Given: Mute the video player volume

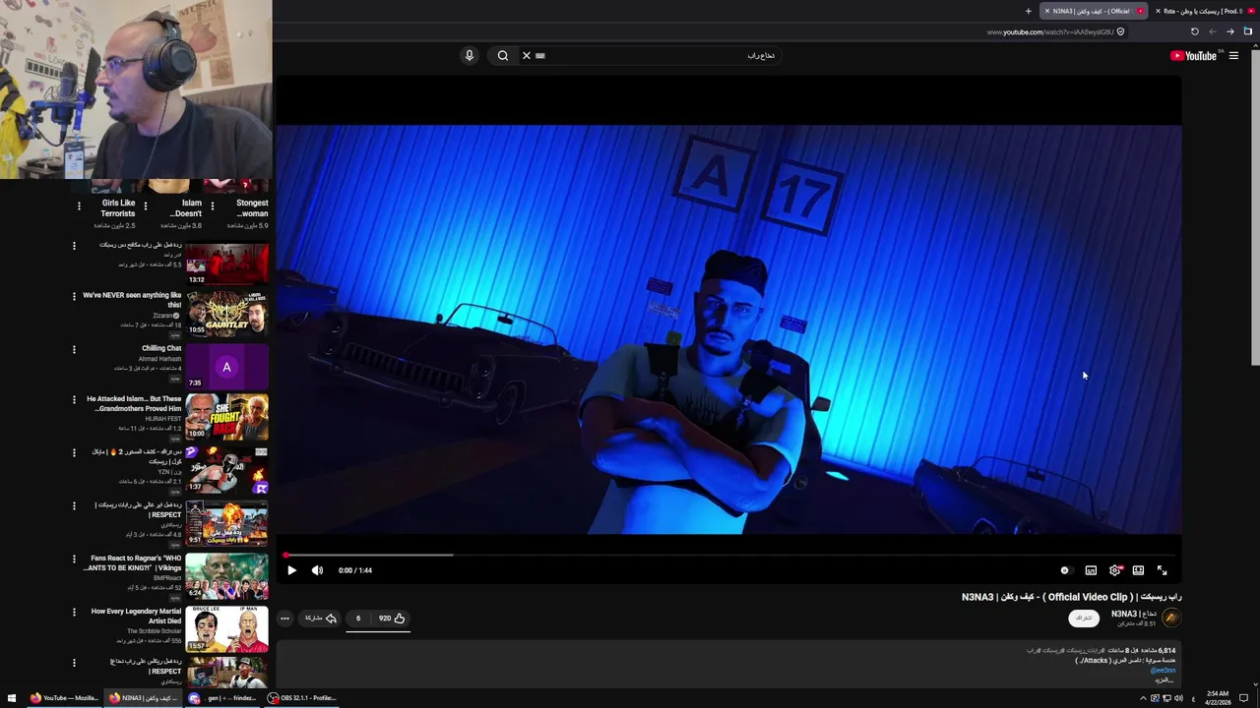Looking at the screenshot, I should (x=317, y=570).
